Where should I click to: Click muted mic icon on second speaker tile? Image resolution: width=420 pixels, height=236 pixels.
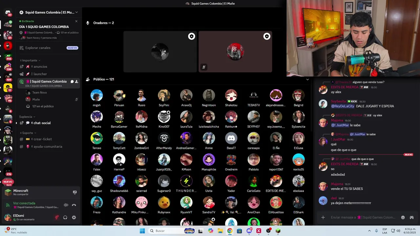click(204, 67)
